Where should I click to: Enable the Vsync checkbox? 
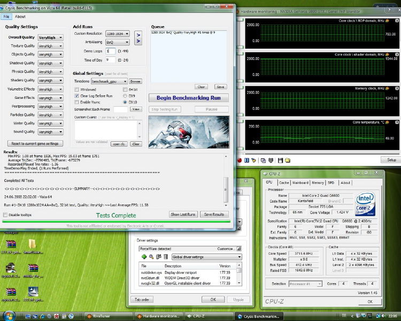[x=76, y=102]
